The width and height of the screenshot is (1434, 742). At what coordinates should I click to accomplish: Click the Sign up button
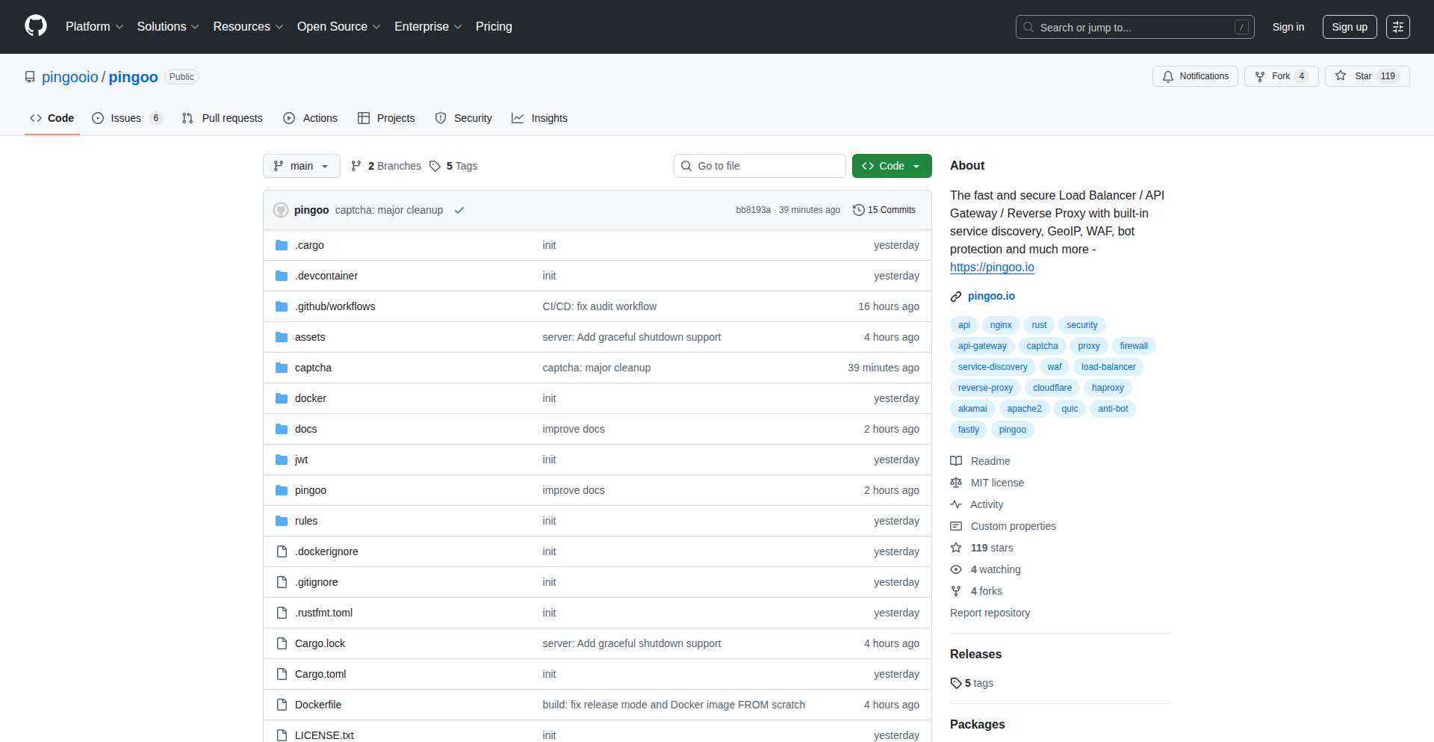click(x=1350, y=27)
